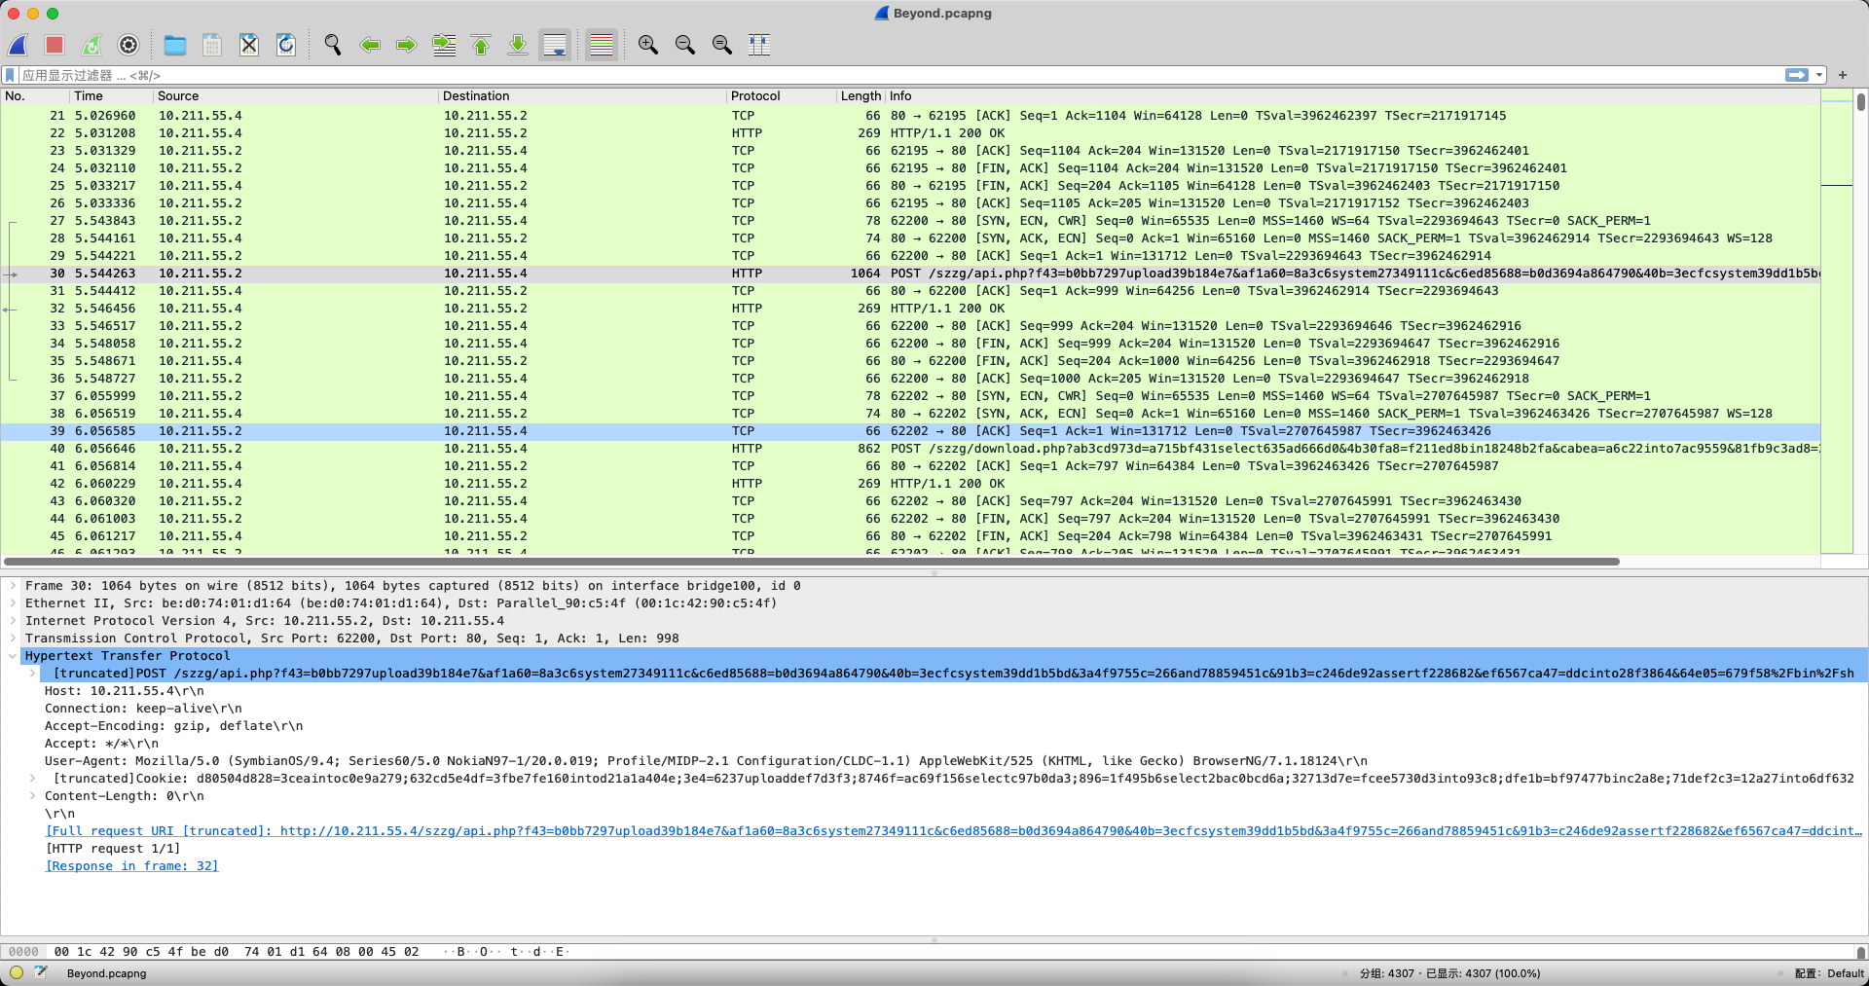Select packet 39 TCP ACK row

[910, 431]
